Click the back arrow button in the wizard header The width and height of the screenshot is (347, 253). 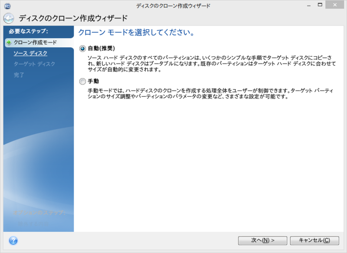[x=9, y=18]
